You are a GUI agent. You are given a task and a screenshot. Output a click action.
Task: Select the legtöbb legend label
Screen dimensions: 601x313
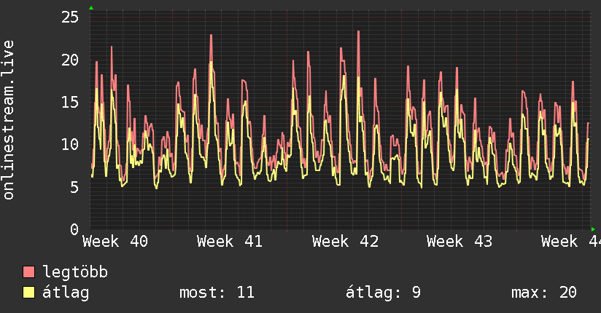75,272
